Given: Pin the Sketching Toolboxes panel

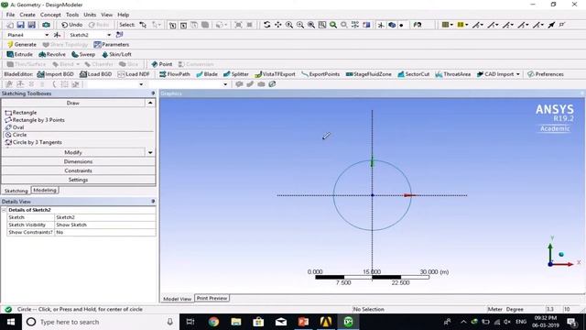Looking at the screenshot, I should click(153, 93).
